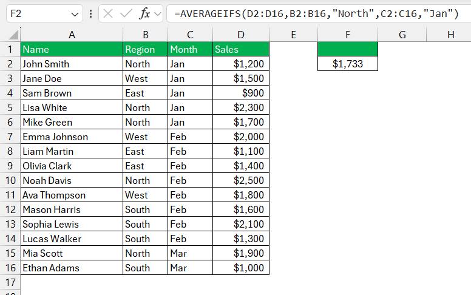The image size is (471, 295).
Task: Expand the Name Box dropdown arrow
Action: (x=75, y=14)
